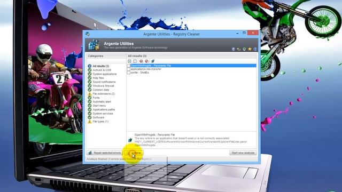The width and height of the screenshot is (342, 192).
Task: Click the button beside Repair selected errors
Action: pos(134,153)
